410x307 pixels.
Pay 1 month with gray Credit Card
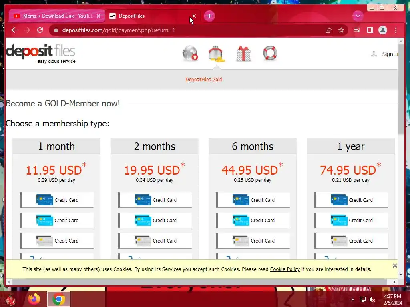tap(57, 241)
